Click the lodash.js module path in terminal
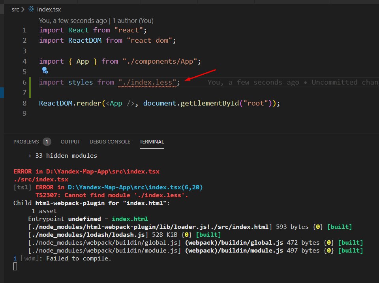This screenshot has height=283, width=379. pyautogui.click(x=88, y=235)
